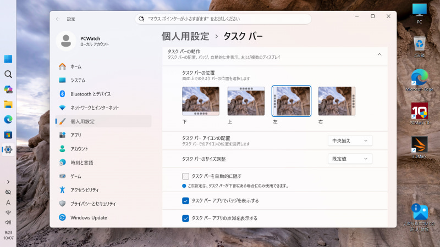Open Windows Start menu on left taskbar
This screenshot has height=247, width=440.
pos(8,59)
